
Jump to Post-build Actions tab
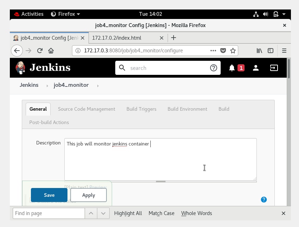click(x=49, y=123)
